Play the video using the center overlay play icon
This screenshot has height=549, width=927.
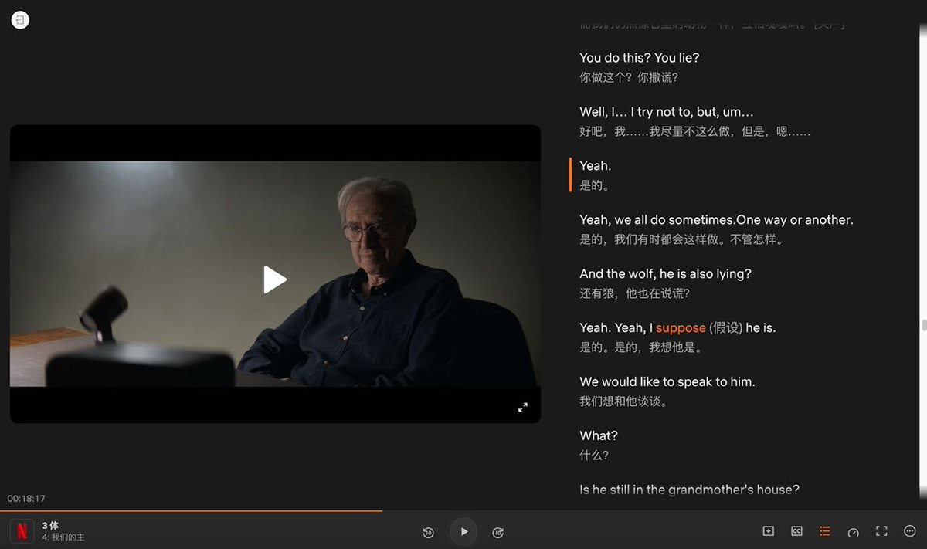[275, 280]
